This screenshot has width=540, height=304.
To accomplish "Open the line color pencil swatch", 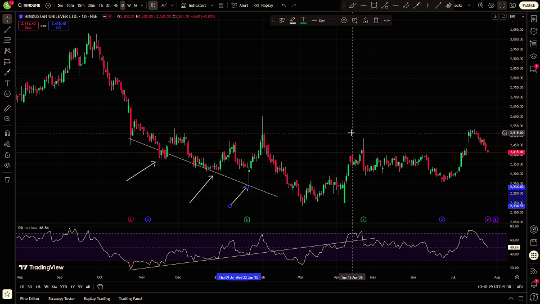I will pos(292,20).
